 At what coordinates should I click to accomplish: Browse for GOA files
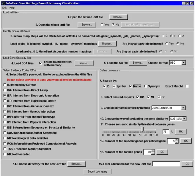[x=84, y=63]
